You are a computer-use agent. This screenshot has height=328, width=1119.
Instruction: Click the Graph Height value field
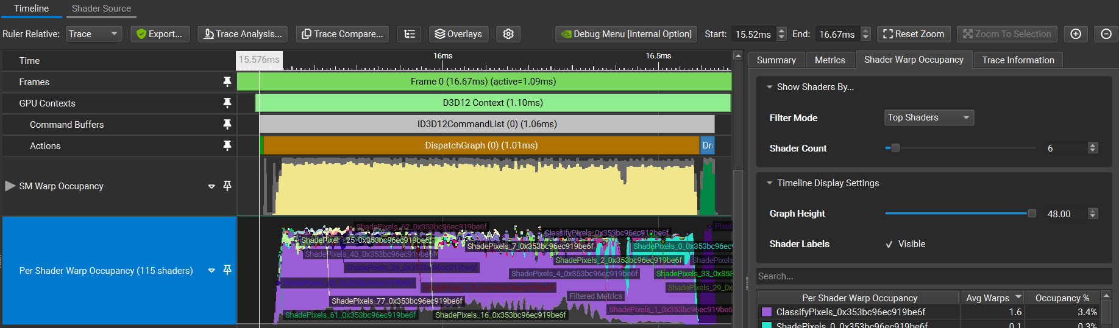(1065, 214)
